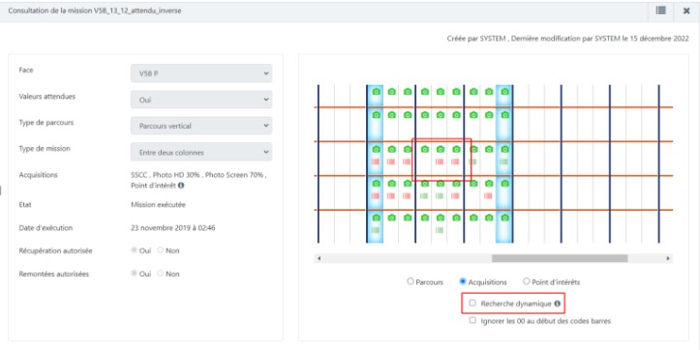Check Ignorer les 00 au début des codes barres
Image resolution: width=700 pixels, height=350 pixels.
472,321
